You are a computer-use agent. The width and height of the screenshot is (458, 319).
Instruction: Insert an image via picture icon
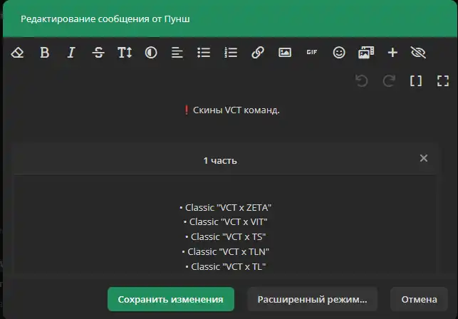pyautogui.click(x=285, y=53)
